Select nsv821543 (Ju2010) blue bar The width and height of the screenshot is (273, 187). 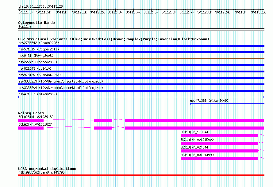click(x=141, y=71)
